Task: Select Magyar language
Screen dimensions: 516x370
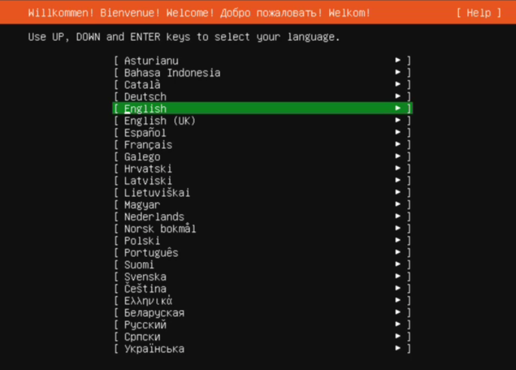Action: click(x=262, y=204)
